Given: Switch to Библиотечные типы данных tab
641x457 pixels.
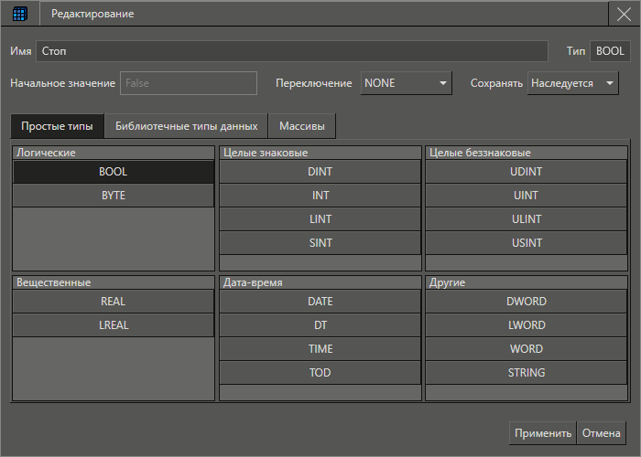Looking at the screenshot, I should coord(187,126).
